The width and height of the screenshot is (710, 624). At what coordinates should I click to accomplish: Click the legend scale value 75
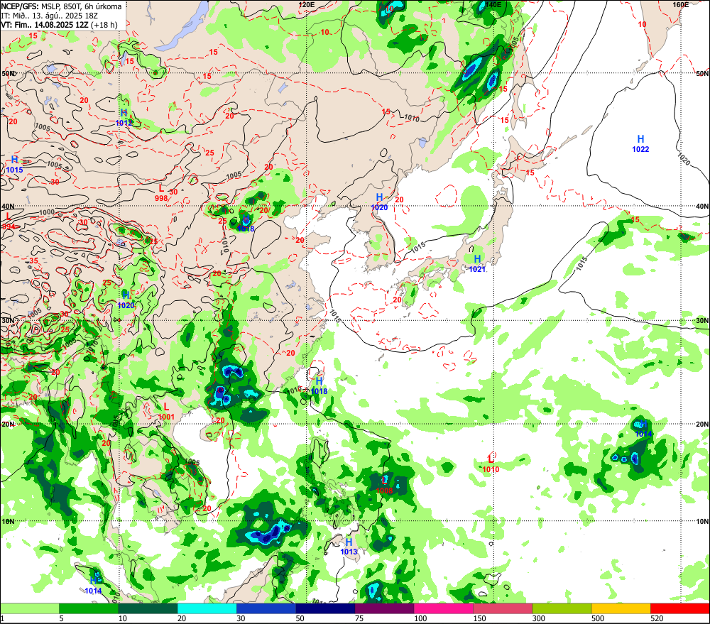[x=359, y=618]
